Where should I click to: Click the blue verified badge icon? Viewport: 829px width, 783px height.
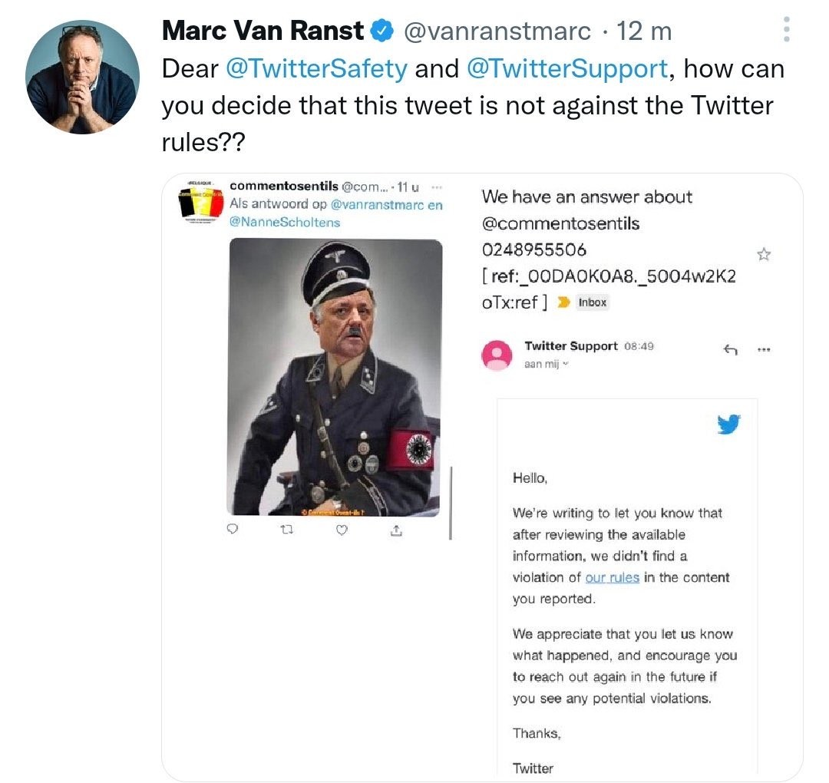pos(382,30)
